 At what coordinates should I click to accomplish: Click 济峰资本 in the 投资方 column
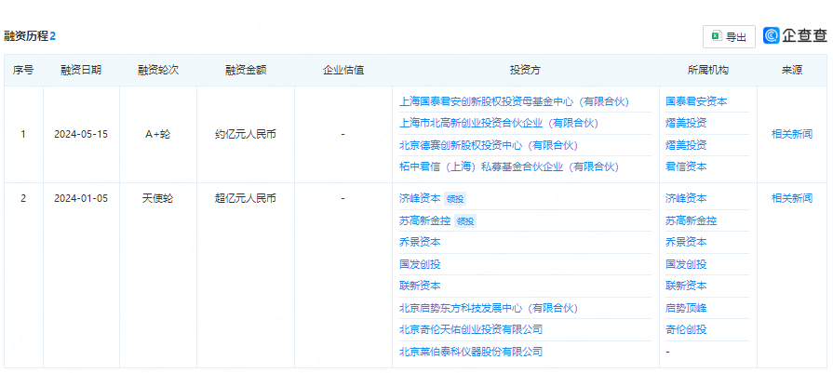(x=420, y=198)
